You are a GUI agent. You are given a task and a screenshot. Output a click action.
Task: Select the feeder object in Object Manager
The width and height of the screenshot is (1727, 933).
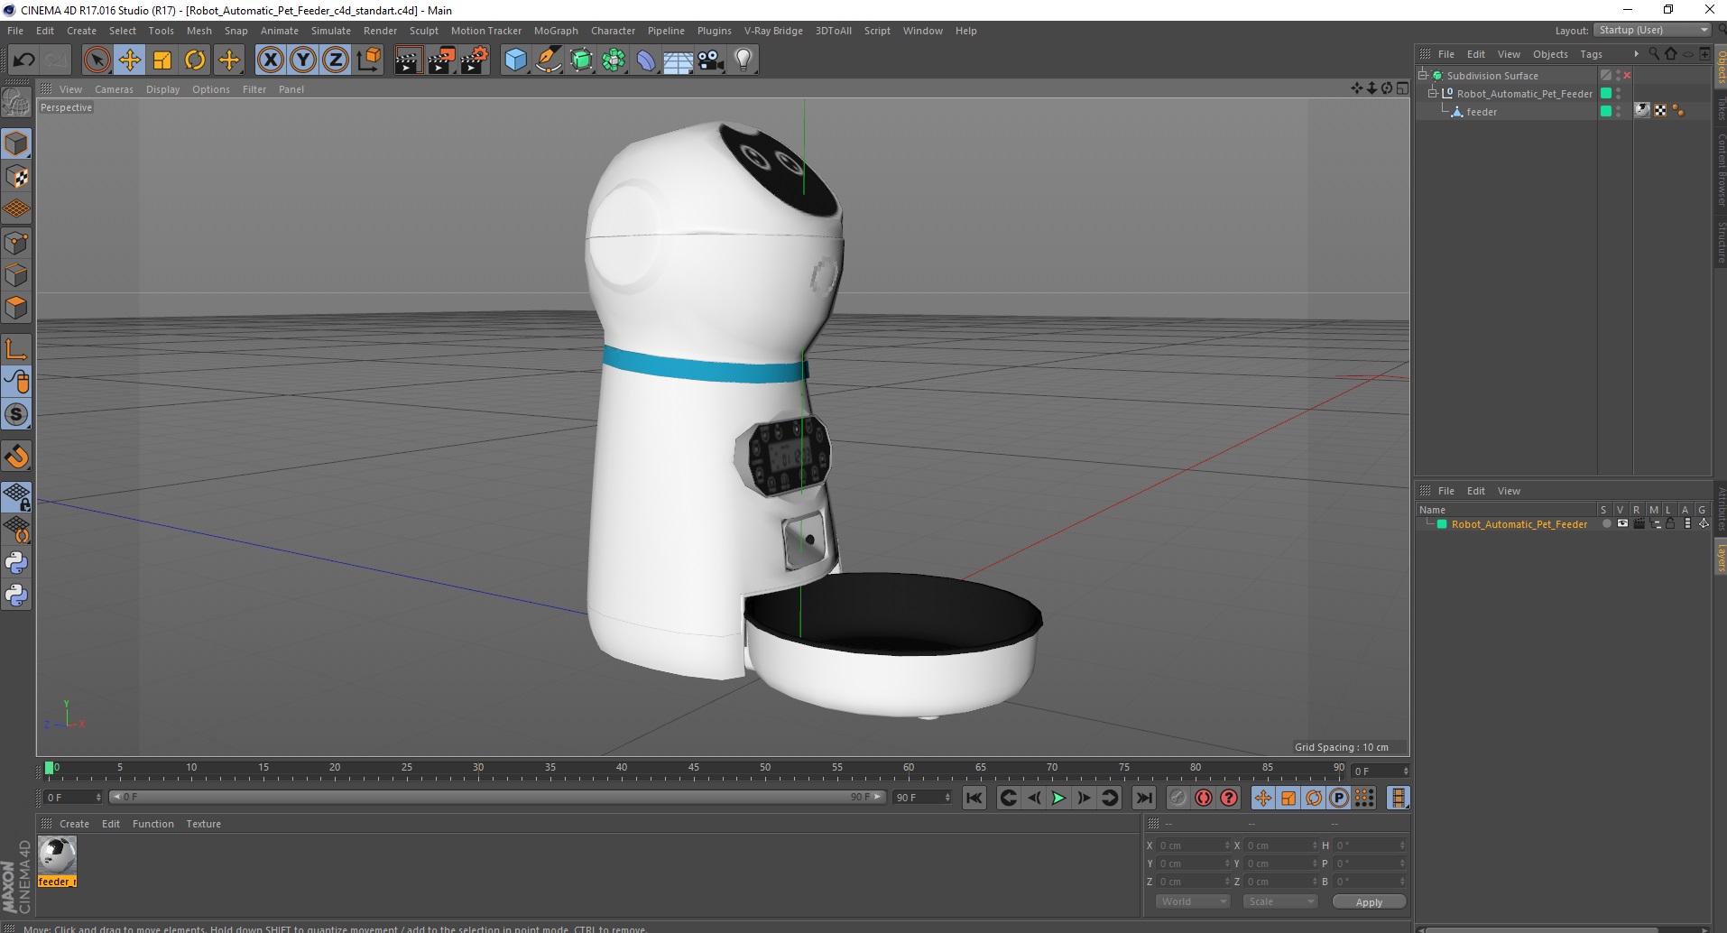1482,112
